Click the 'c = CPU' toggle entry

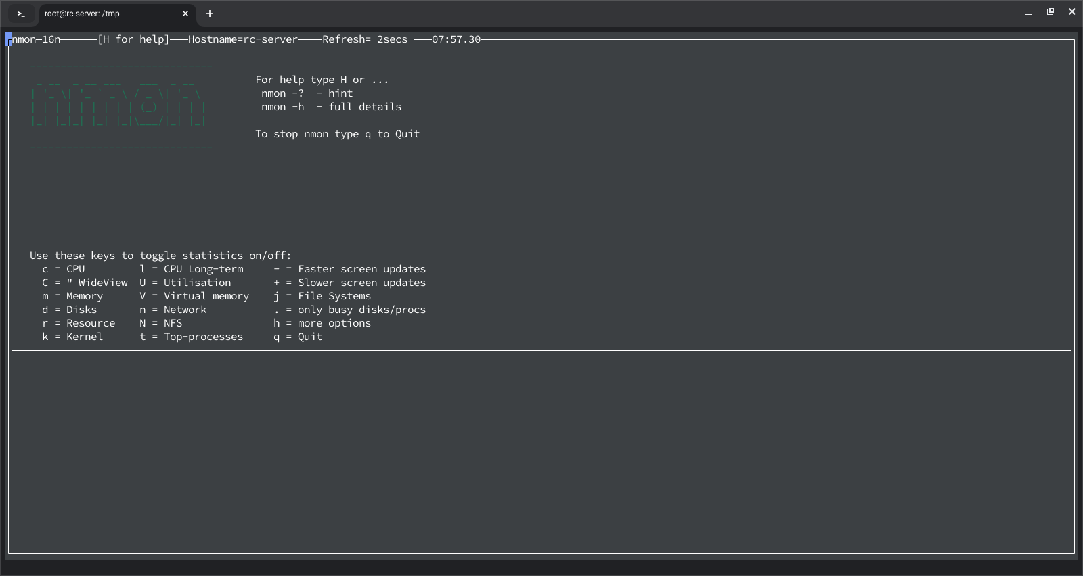(64, 269)
